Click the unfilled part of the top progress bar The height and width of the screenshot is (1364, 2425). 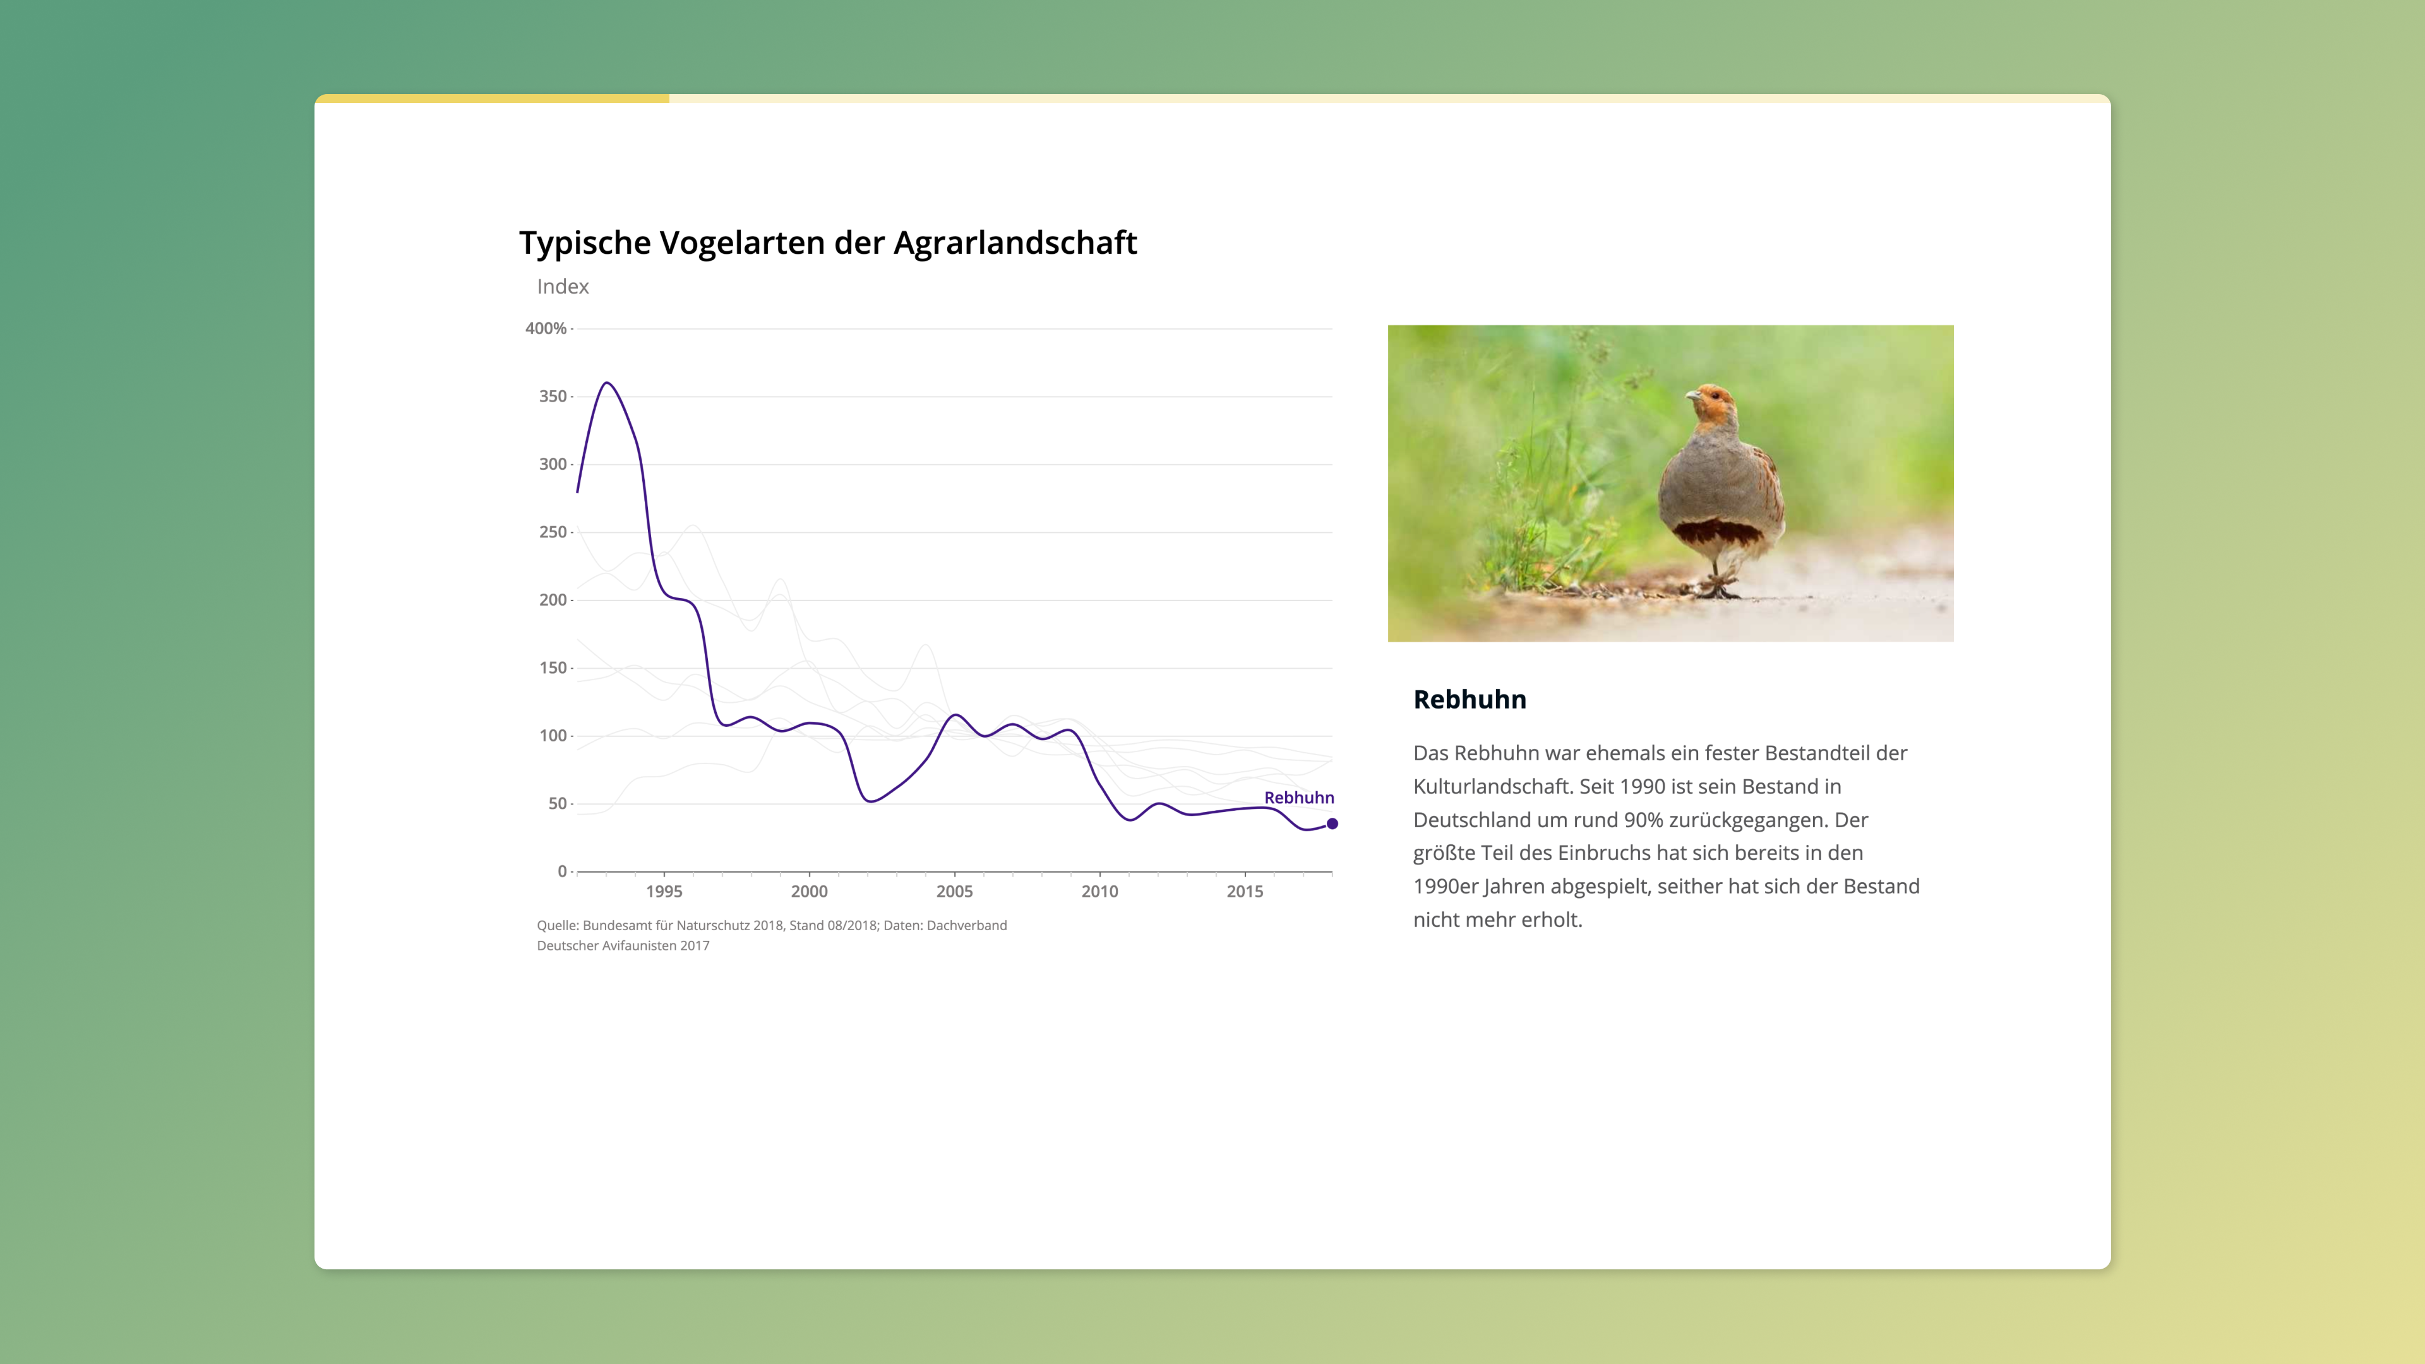[x=1389, y=98]
